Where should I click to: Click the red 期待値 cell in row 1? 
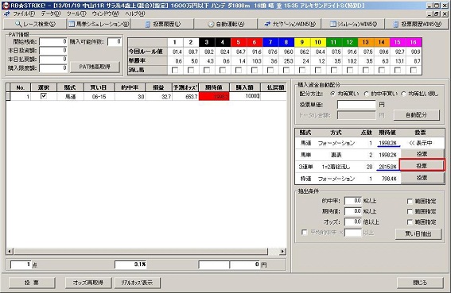(x=214, y=96)
